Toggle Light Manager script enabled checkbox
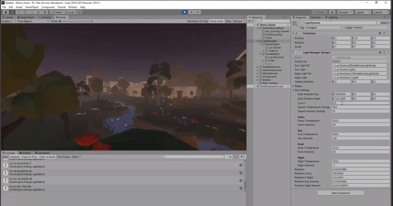The width and height of the screenshot is (393, 206). [x=300, y=52]
